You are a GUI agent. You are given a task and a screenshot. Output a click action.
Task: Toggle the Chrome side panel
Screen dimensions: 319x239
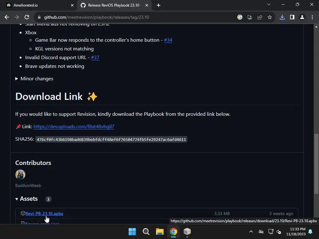(292, 17)
